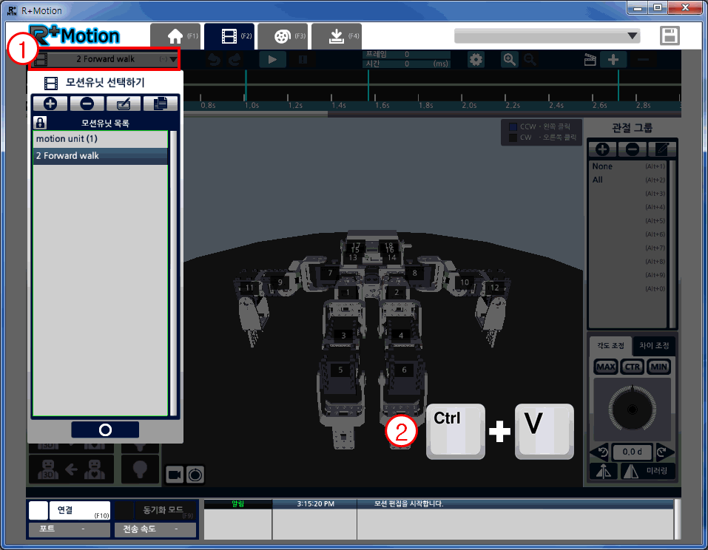Click the save floppy disk icon

tap(670, 36)
